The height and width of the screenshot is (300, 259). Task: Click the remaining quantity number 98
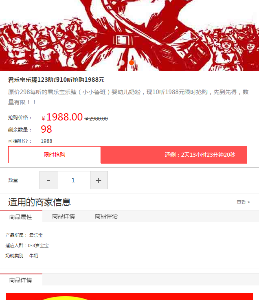[x=46, y=129]
